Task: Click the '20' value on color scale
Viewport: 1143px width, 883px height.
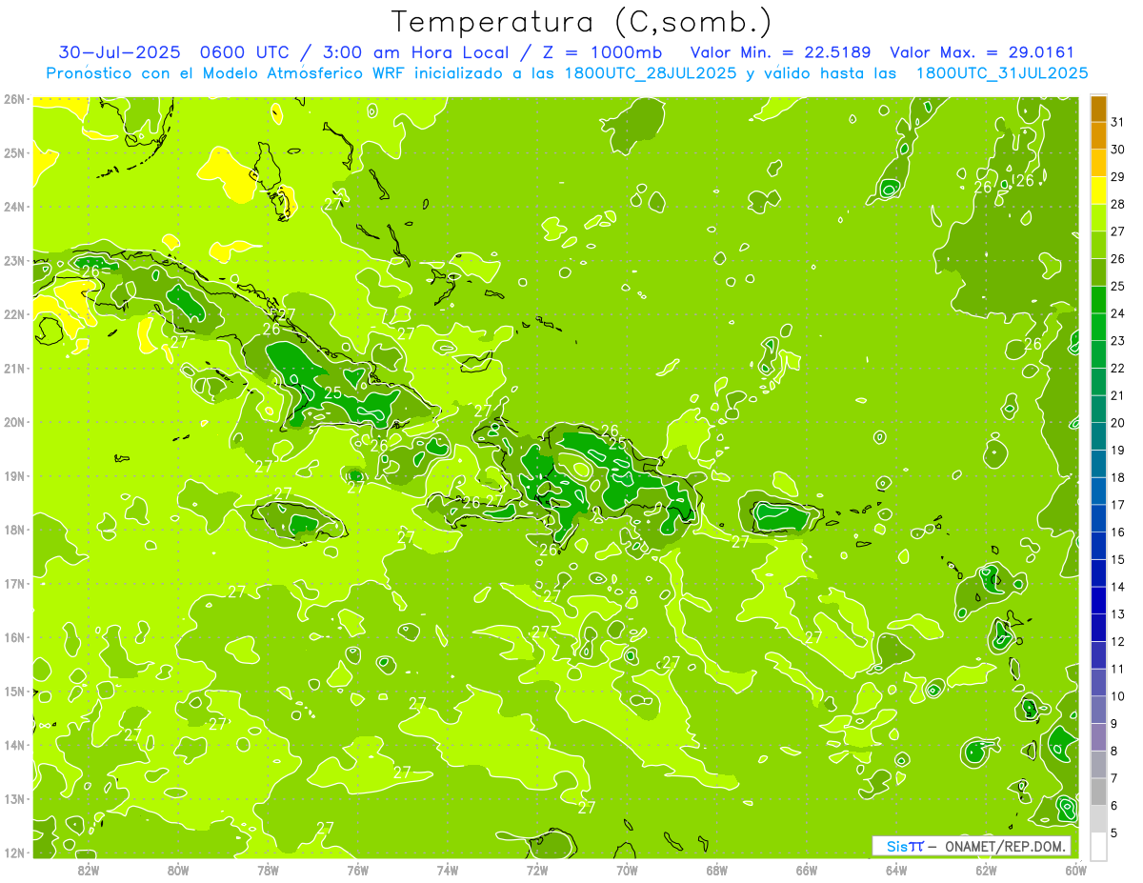Action: click(x=1117, y=423)
